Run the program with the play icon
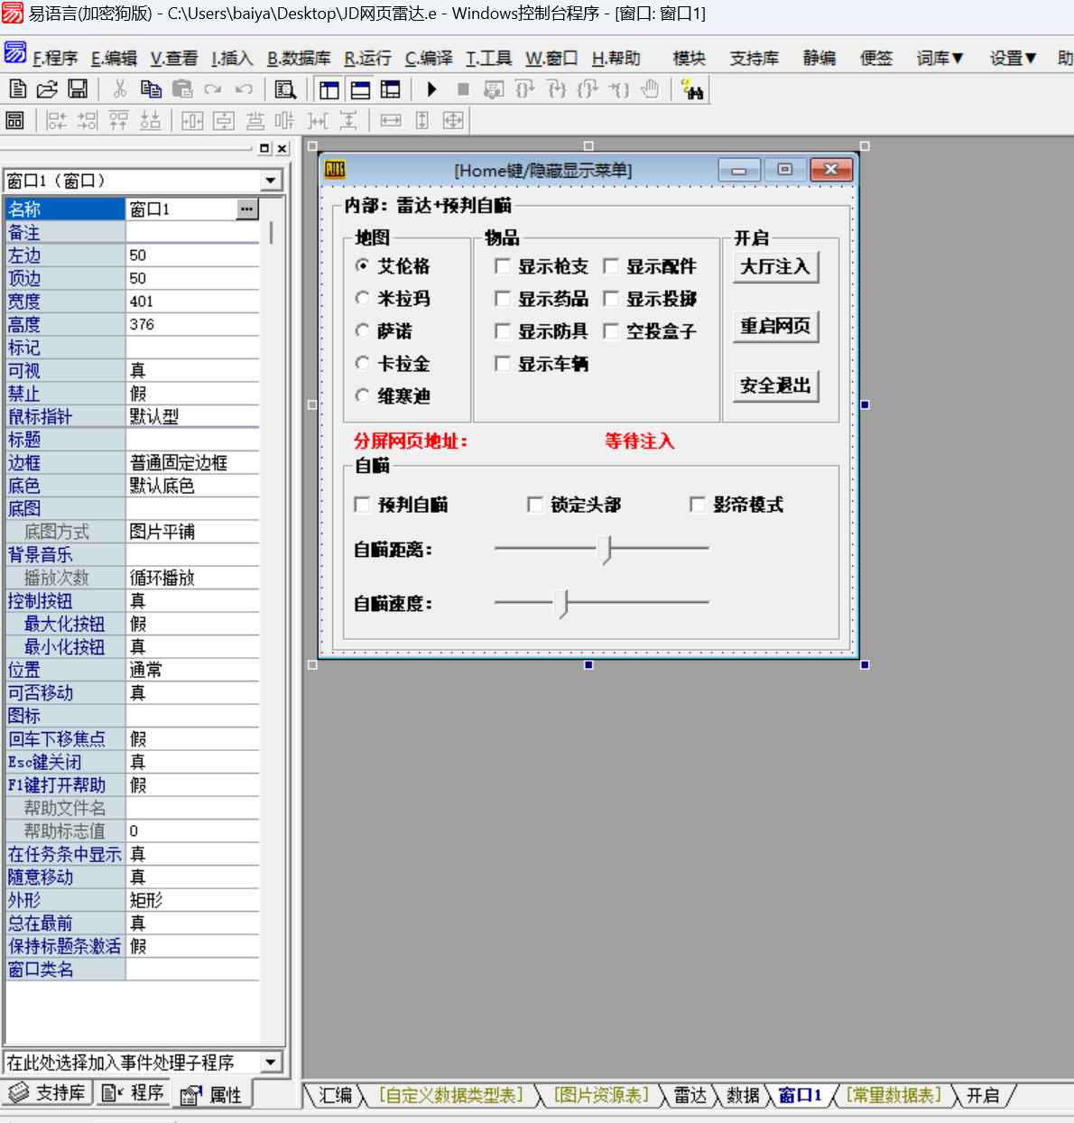Image resolution: width=1074 pixels, height=1123 pixels. pos(432,89)
